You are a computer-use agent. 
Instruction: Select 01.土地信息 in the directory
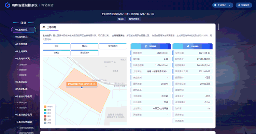24,30
